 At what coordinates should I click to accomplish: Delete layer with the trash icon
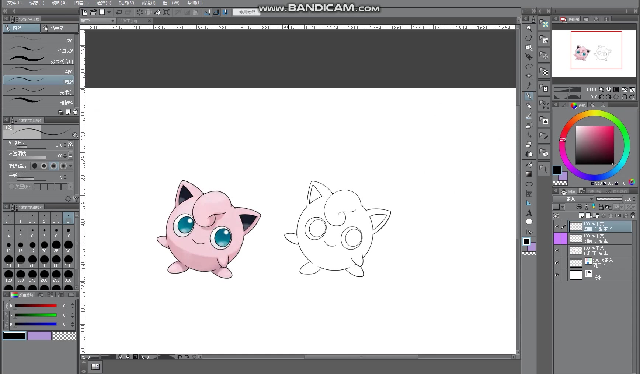tap(633, 216)
